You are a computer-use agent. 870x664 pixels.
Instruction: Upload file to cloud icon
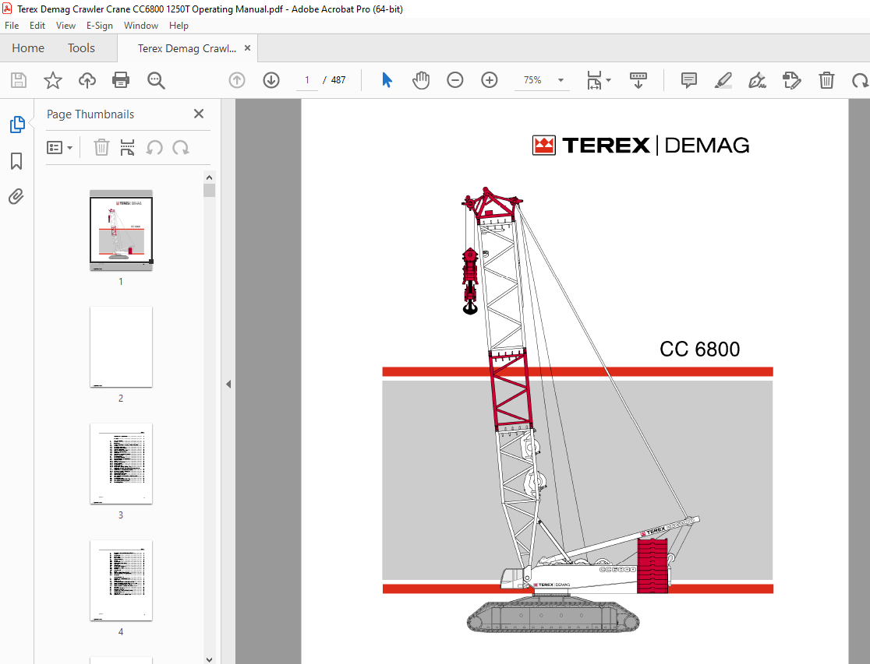pyautogui.click(x=87, y=80)
